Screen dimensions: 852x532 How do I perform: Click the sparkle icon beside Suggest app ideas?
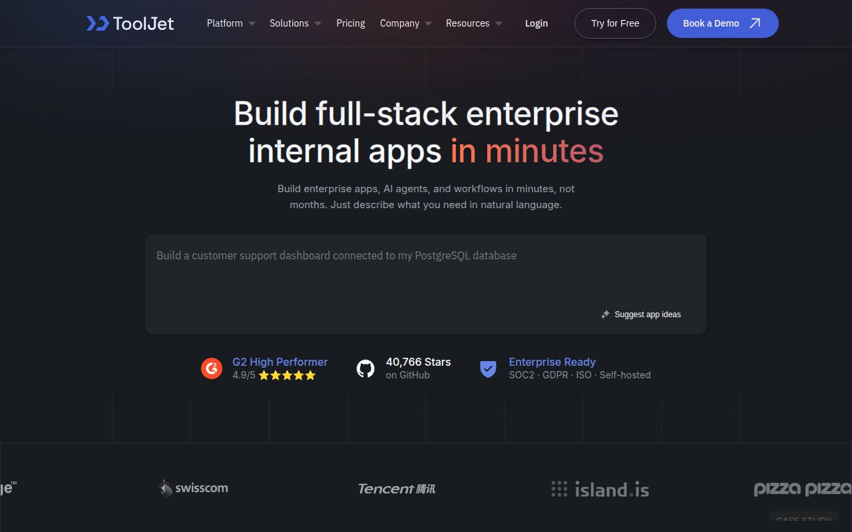point(605,315)
